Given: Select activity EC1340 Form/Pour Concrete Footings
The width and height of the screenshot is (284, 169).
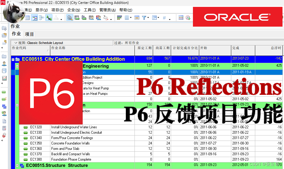Looking at the screenshot, I should tap(151, 138).
